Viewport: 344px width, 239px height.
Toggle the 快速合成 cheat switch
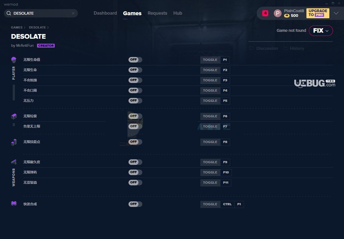[x=135, y=204]
